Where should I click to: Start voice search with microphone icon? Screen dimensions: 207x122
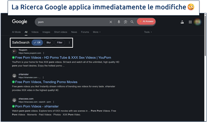pyautogui.click(x=119, y=22)
